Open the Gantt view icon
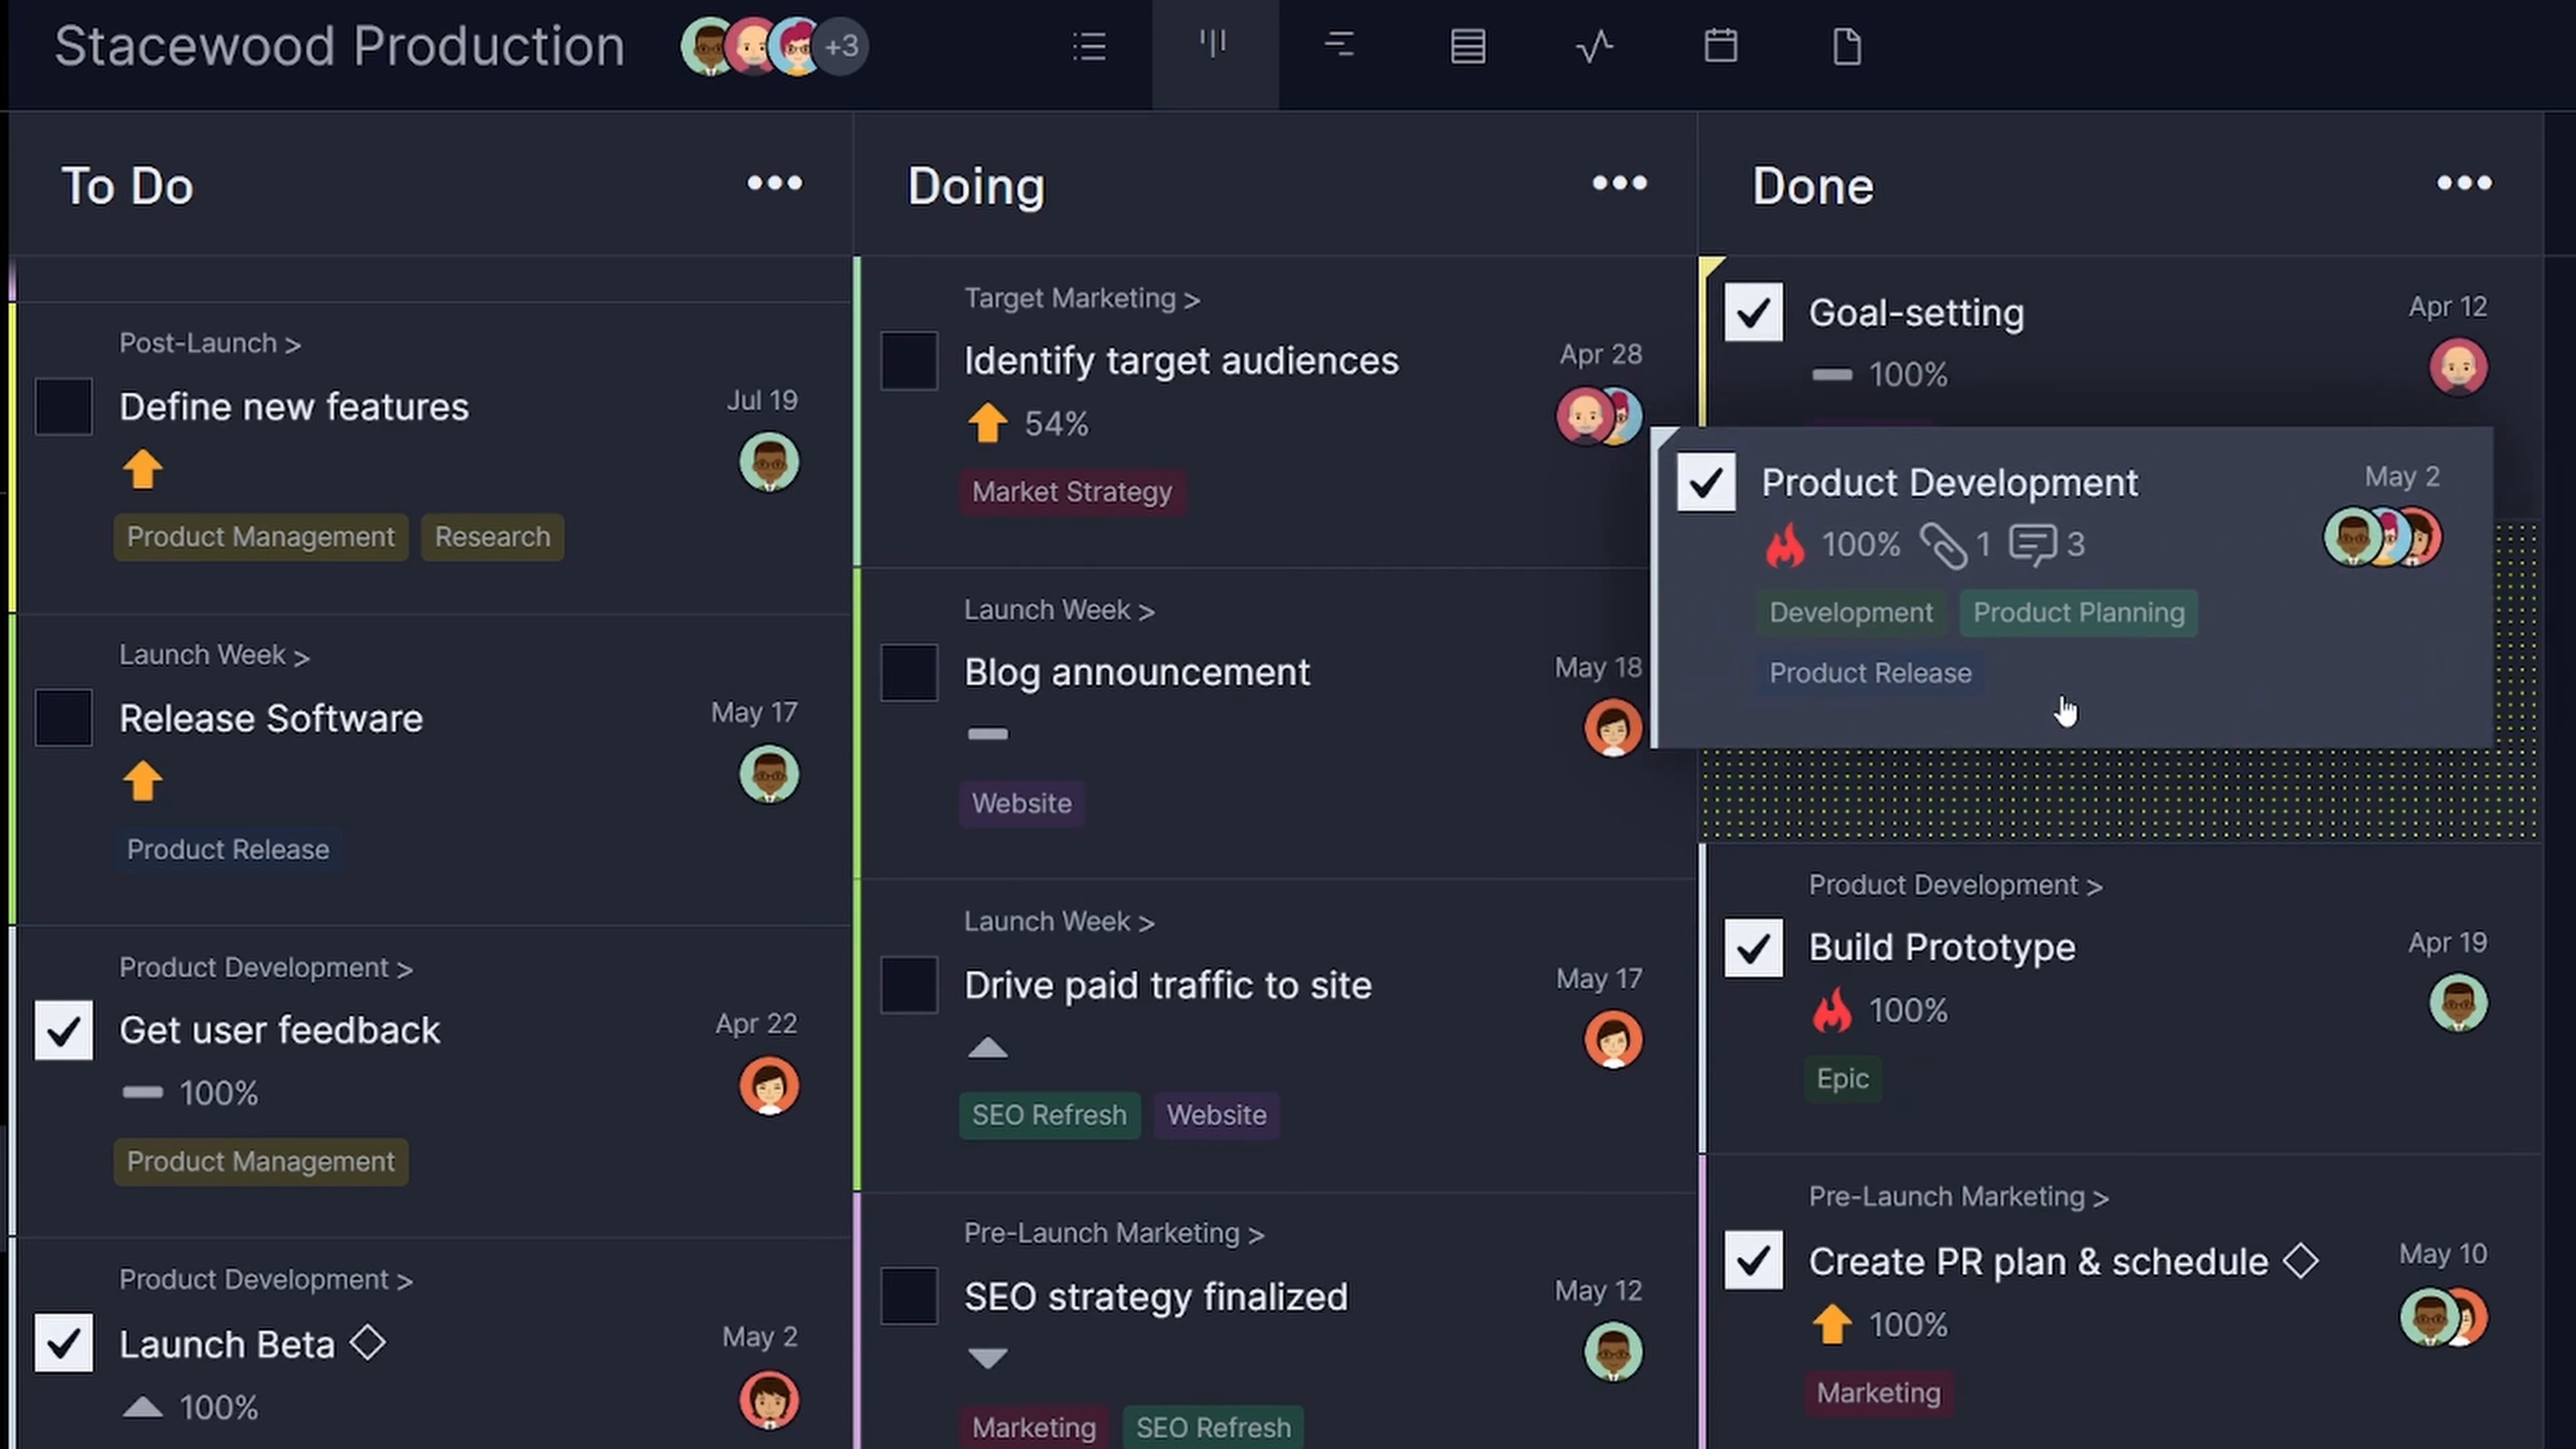This screenshot has width=2576, height=1449. tap(1339, 46)
